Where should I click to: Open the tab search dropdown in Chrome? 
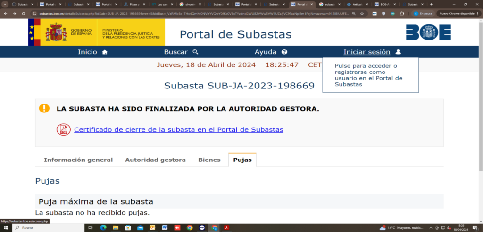point(5,4)
